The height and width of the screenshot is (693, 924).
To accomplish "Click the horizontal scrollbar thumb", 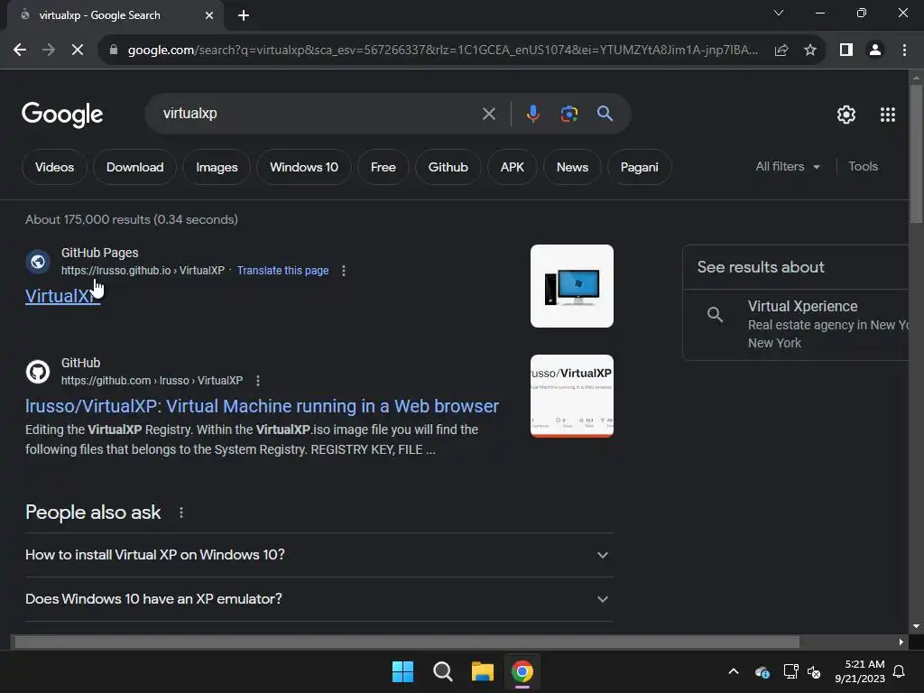I will pos(407,642).
